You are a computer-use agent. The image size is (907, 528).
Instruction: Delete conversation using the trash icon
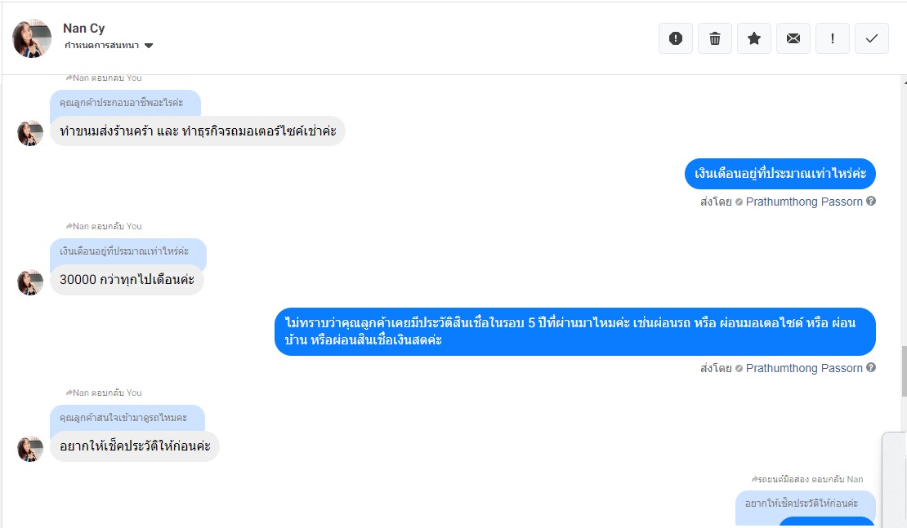(x=715, y=38)
